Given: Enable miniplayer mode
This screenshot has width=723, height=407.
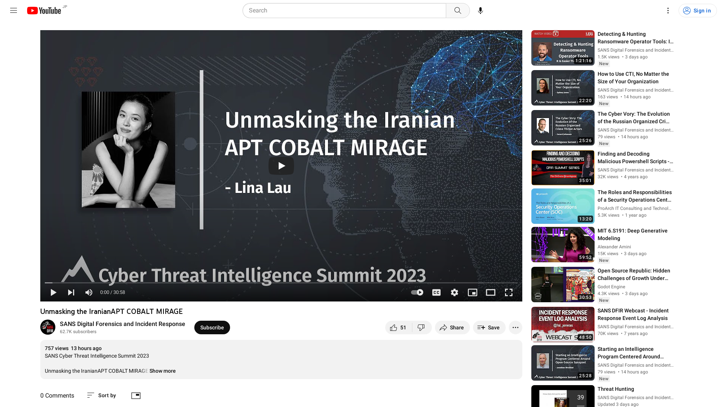Looking at the screenshot, I should [x=473, y=292].
